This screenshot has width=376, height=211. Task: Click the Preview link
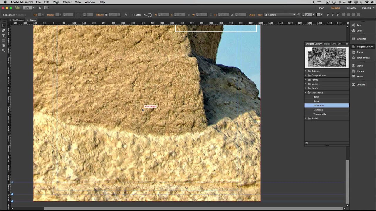pos(351,8)
